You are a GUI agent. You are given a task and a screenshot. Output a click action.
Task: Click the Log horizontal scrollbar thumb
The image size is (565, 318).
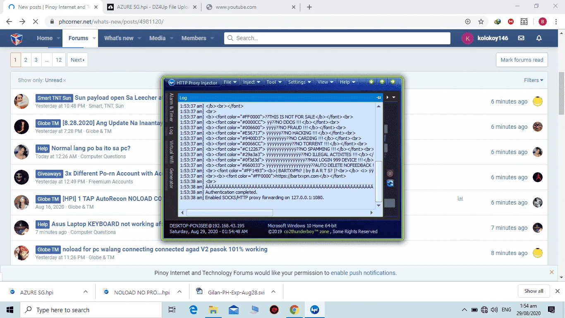[x=230, y=212]
